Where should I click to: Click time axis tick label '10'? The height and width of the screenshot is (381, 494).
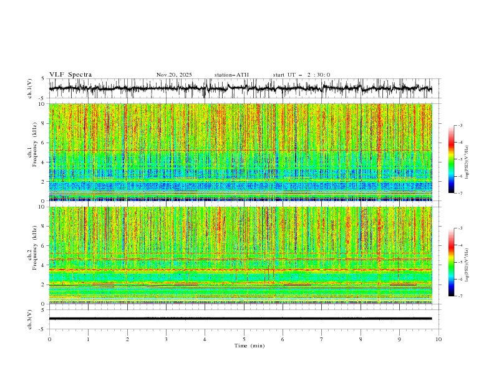pos(438,339)
